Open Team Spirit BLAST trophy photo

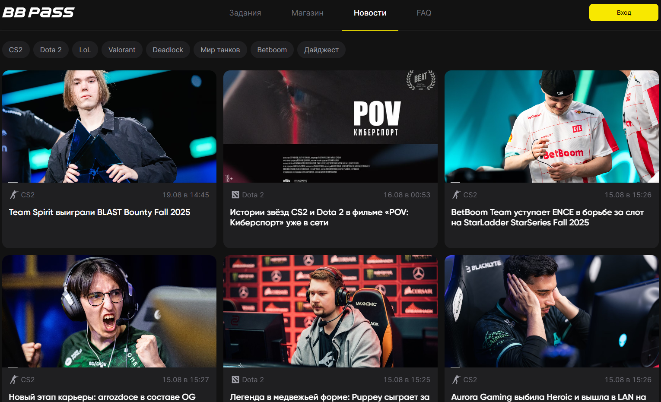click(109, 127)
